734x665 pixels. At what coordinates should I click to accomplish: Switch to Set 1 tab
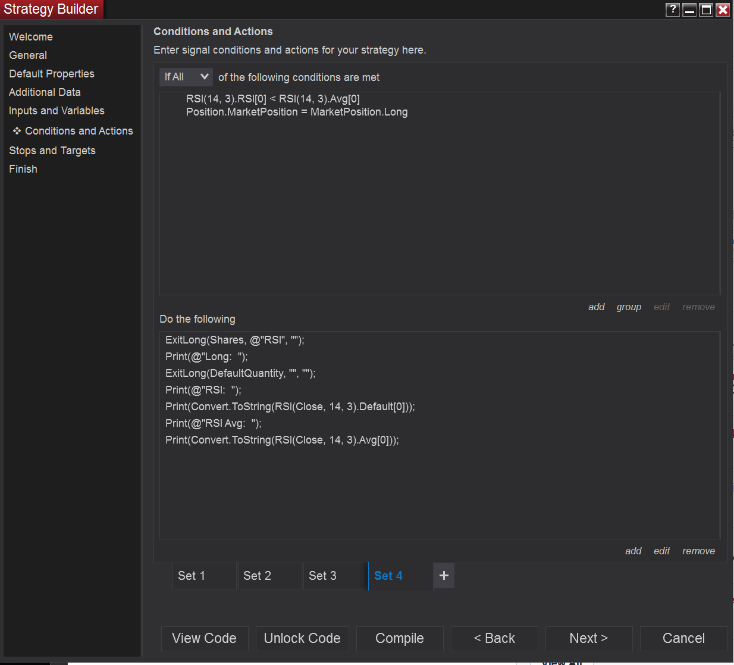tap(204, 576)
